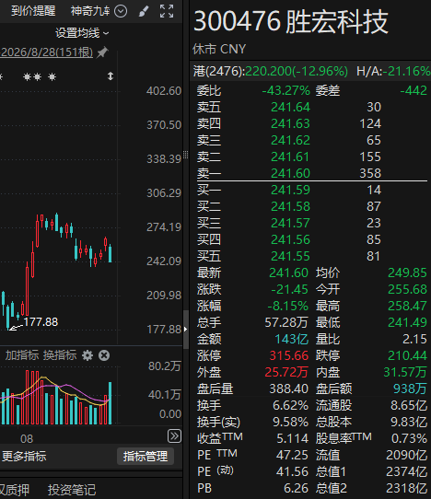The image size is (431, 499).
Task: Click the 177.88 low price marker on chart
Action: coord(41,321)
